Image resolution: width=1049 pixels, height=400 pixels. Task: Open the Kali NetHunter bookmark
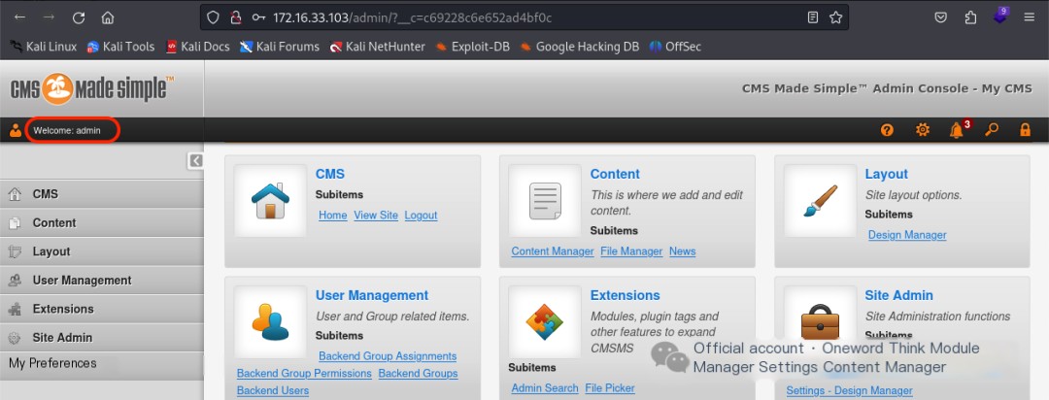pyautogui.click(x=377, y=47)
